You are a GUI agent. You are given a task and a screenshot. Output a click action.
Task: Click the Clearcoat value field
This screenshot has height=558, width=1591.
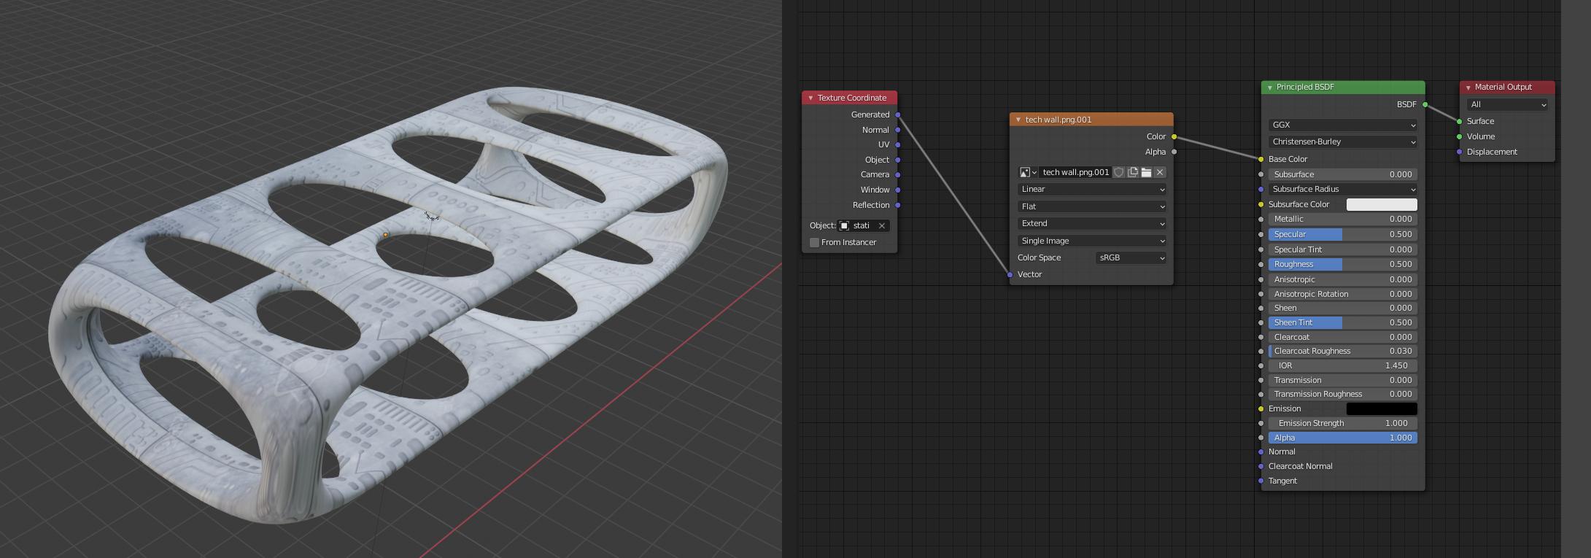tap(1343, 337)
